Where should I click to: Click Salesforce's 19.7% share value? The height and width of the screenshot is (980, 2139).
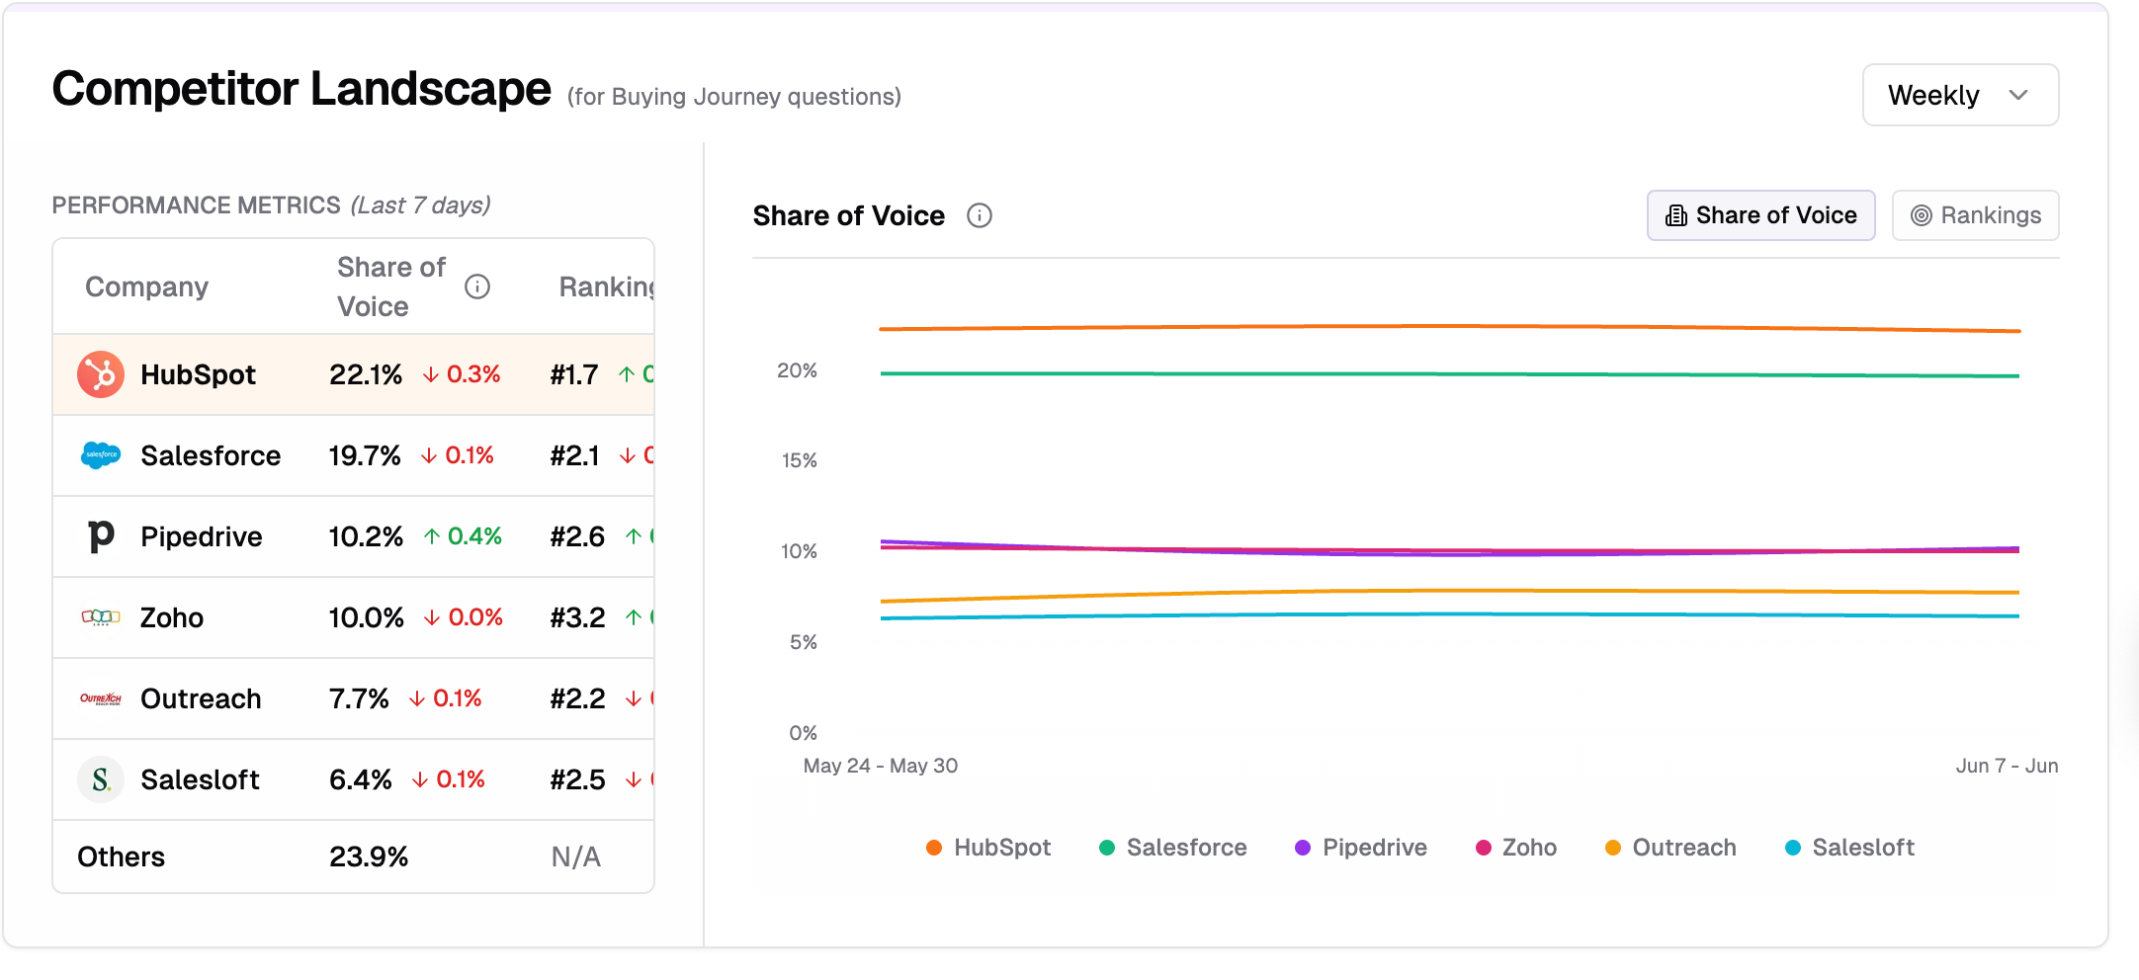click(365, 455)
